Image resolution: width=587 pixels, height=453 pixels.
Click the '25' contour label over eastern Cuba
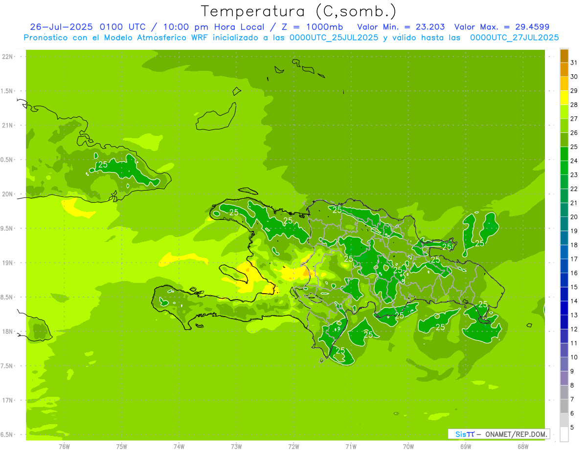(103, 165)
